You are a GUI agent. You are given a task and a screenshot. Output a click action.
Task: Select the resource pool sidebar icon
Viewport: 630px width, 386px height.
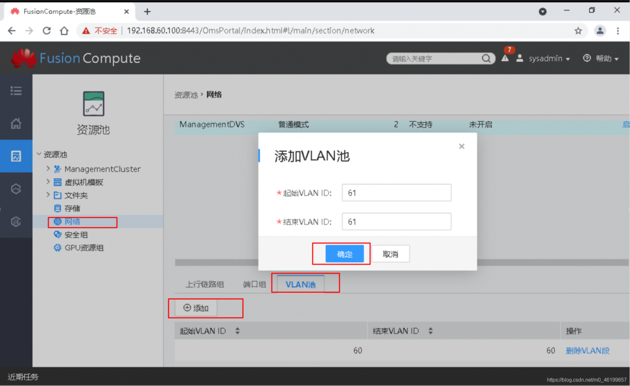coord(16,156)
